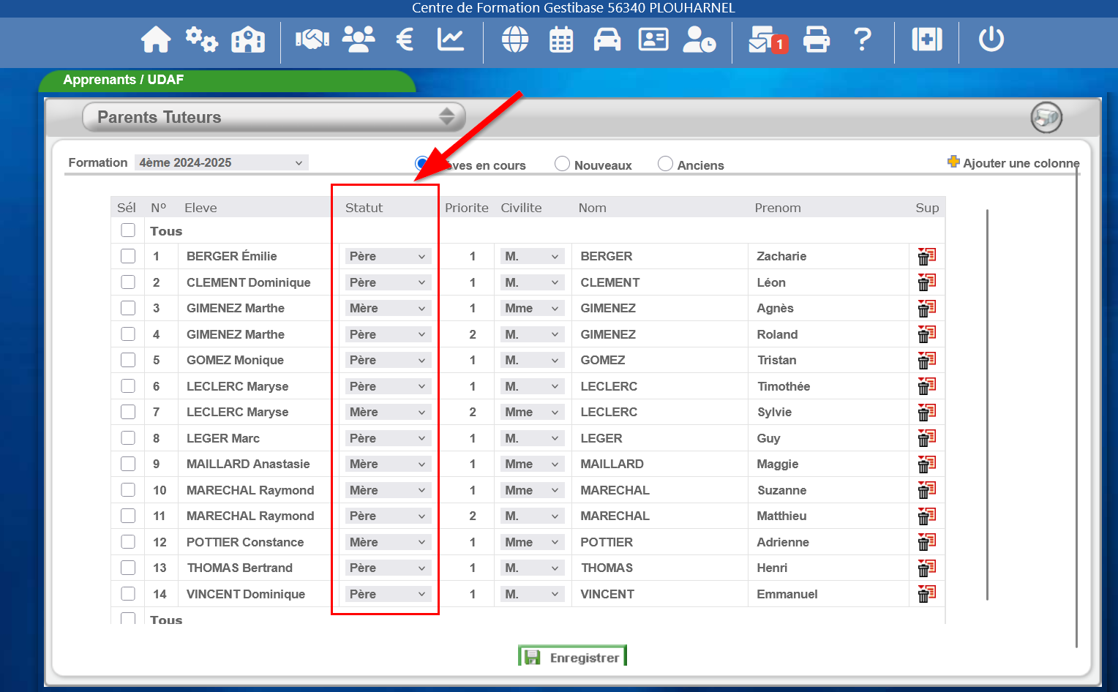Click the car icon
1118x692 pixels.
coord(607,40)
